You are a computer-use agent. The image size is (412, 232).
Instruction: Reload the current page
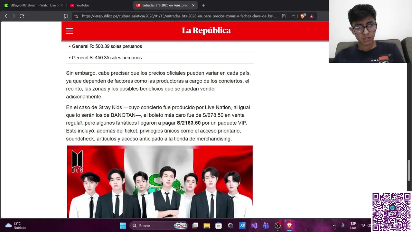point(22,16)
